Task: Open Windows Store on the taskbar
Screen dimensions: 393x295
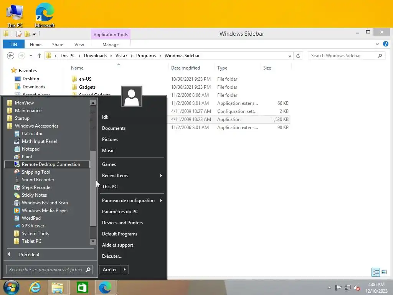Action: (82, 287)
